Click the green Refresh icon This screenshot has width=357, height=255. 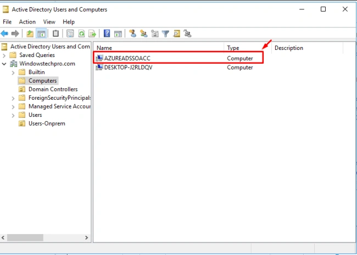(x=81, y=33)
